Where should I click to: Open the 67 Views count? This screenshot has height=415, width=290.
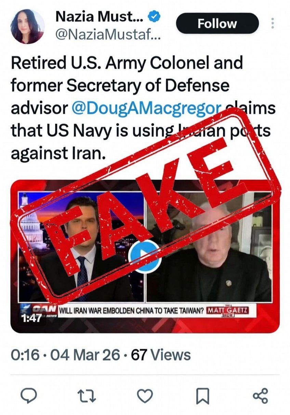[161, 355]
